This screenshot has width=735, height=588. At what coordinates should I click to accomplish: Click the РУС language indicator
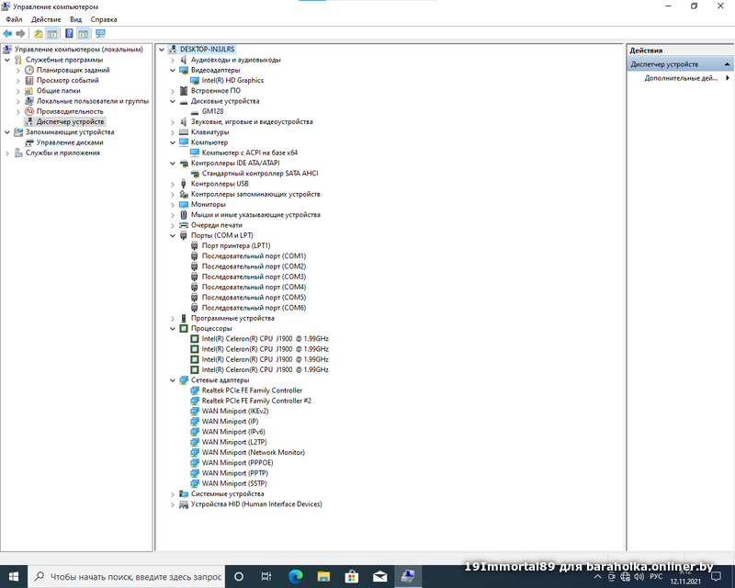656,576
